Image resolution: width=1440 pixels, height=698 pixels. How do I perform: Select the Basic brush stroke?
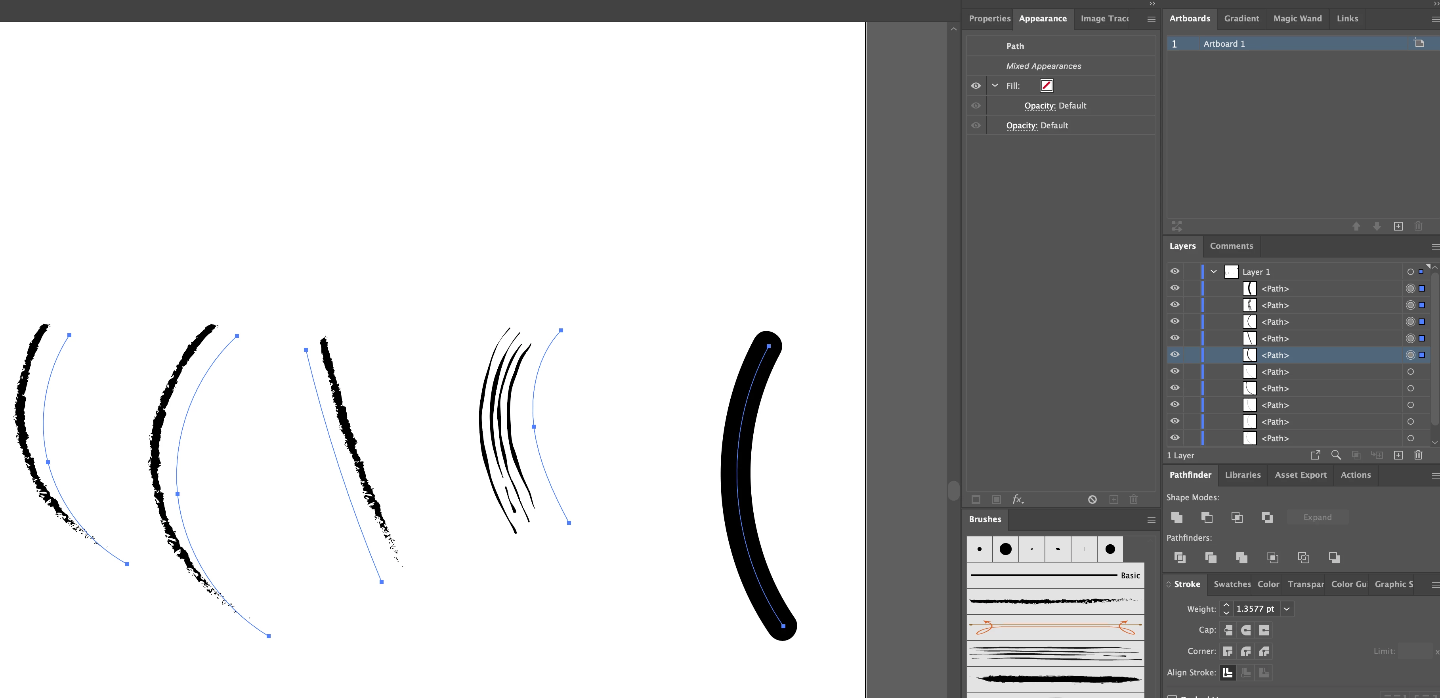pos(1054,575)
